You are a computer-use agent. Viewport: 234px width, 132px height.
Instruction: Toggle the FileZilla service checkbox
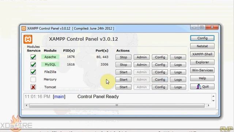click(33, 72)
